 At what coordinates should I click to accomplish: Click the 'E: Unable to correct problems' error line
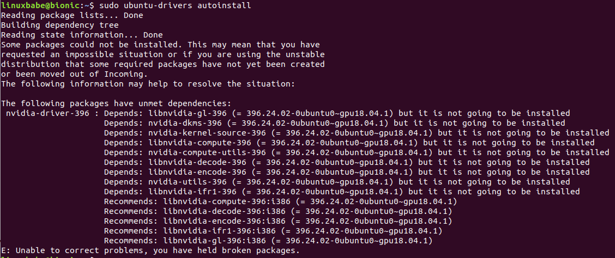(150, 250)
